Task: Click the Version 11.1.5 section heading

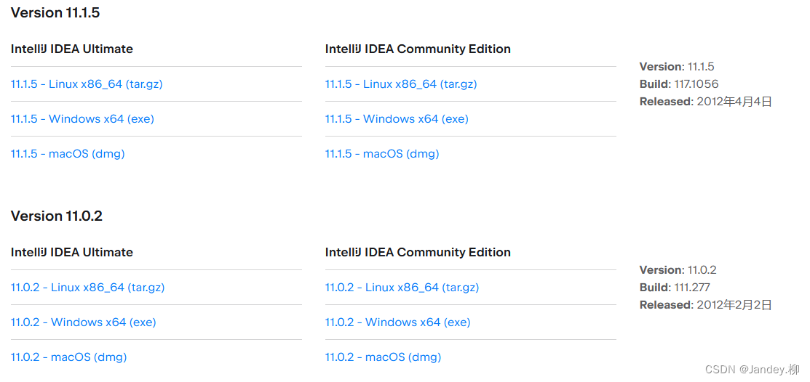Action: coord(55,12)
